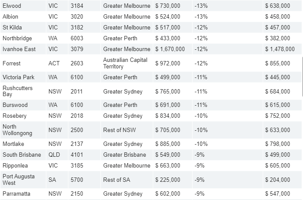Click Burswood final price $ 615,000

(x=277, y=105)
